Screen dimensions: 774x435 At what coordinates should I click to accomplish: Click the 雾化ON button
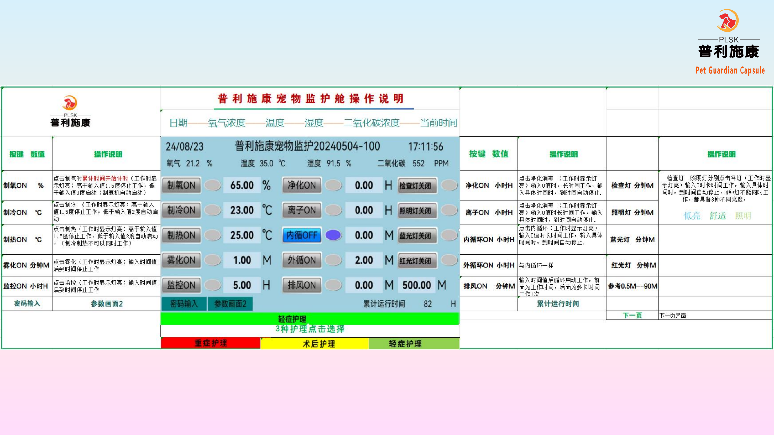[181, 260]
